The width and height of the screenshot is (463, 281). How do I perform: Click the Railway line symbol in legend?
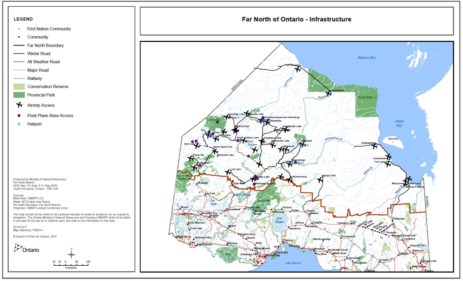pos(19,78)
